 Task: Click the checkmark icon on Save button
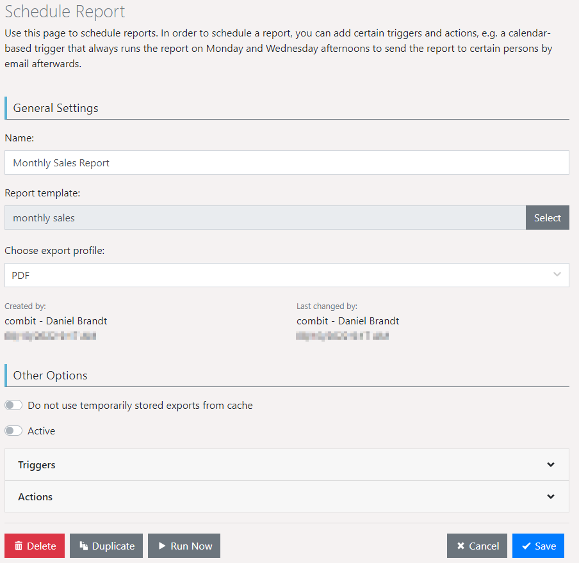point(526,546)
